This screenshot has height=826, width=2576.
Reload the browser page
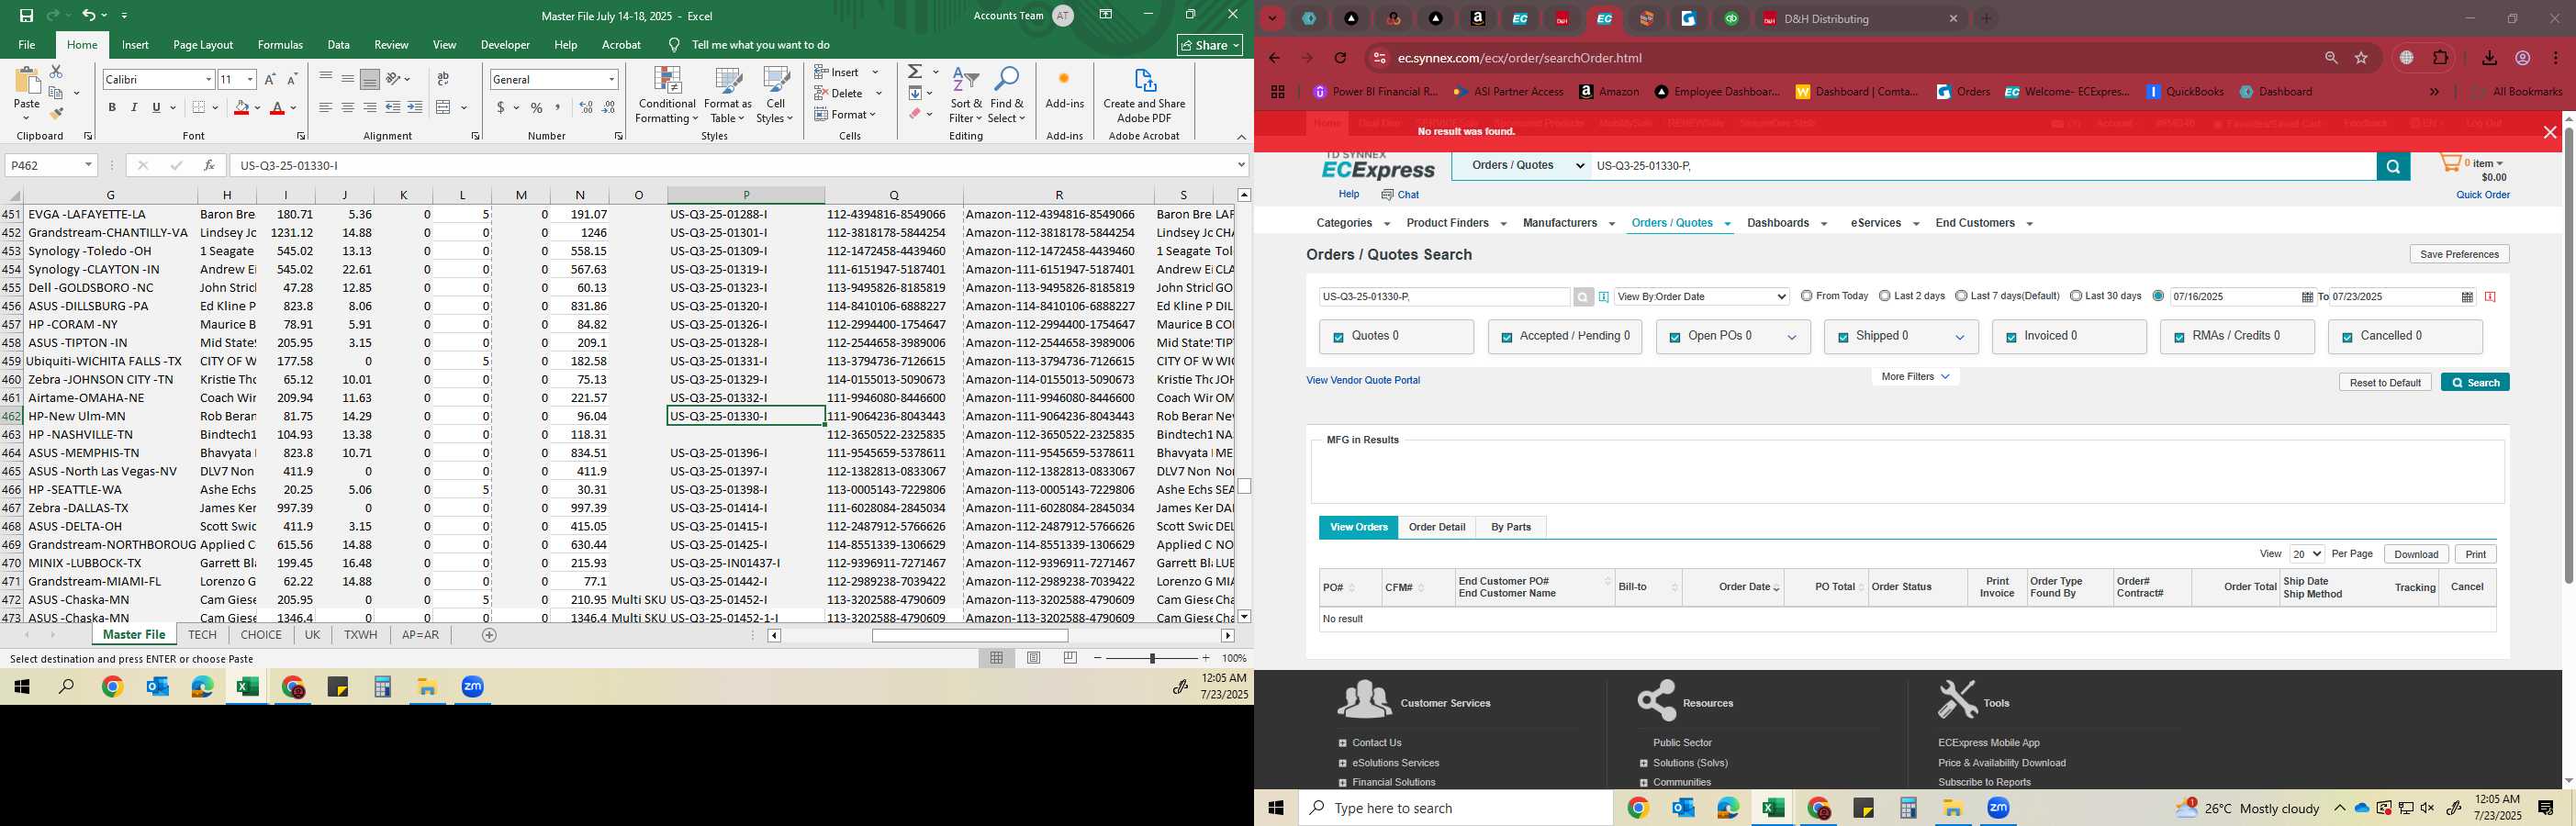click(1341, 58)
